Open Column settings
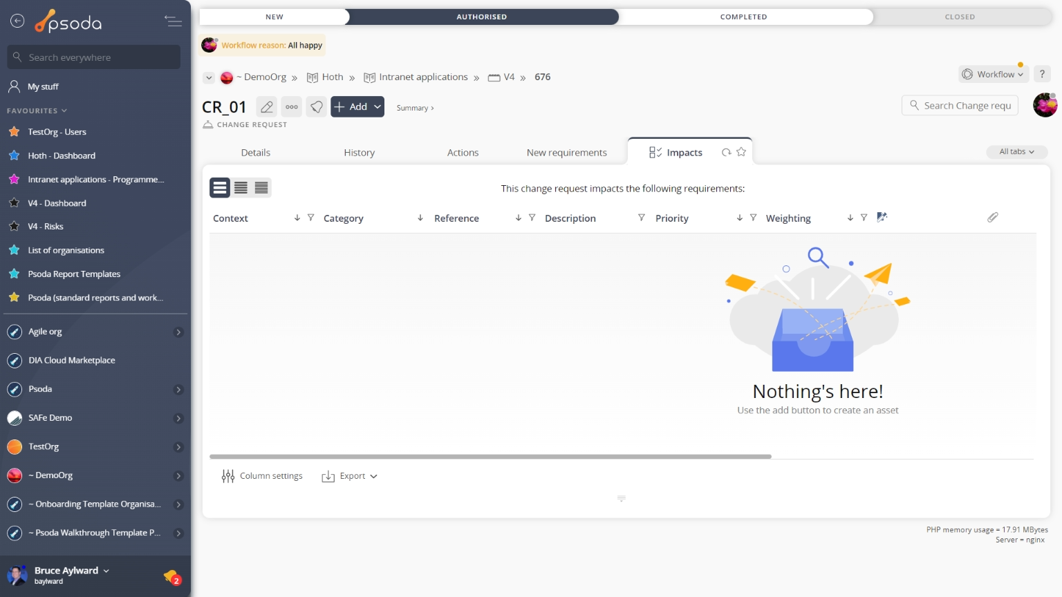The image size is (1062, 597). pos(262,476)
